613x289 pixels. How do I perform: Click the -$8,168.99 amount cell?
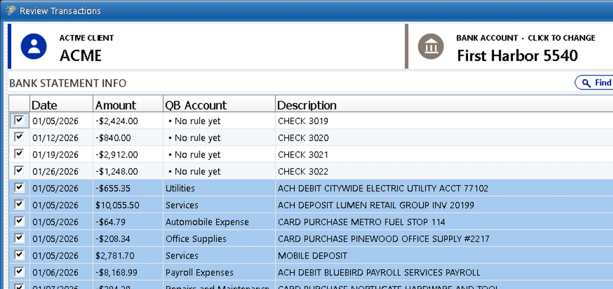pyautogui.click(x=128, y=273)
